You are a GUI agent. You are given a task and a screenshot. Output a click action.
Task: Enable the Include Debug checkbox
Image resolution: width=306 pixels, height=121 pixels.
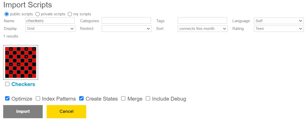[148, 99]
